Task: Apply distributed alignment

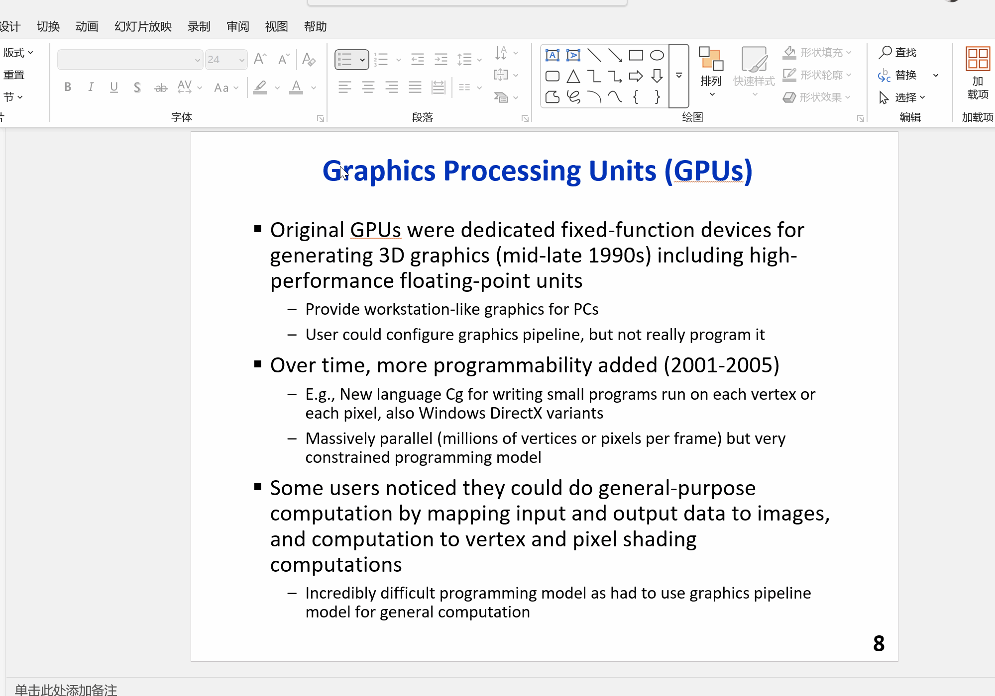Action: (438, 87)
